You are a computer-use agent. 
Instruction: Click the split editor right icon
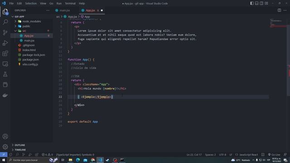click(x=279, y=10)
